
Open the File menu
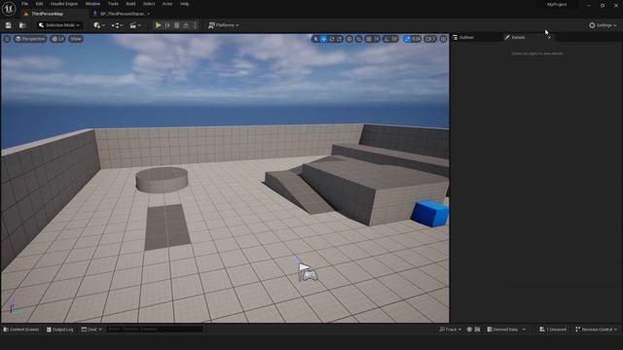(x=24, y=4)
